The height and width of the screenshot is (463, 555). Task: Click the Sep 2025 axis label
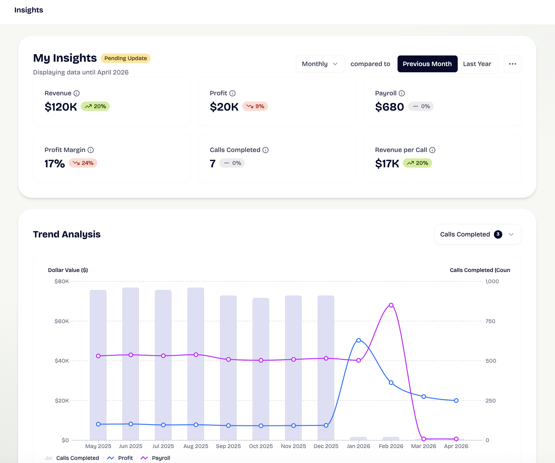tap(228, 446)
